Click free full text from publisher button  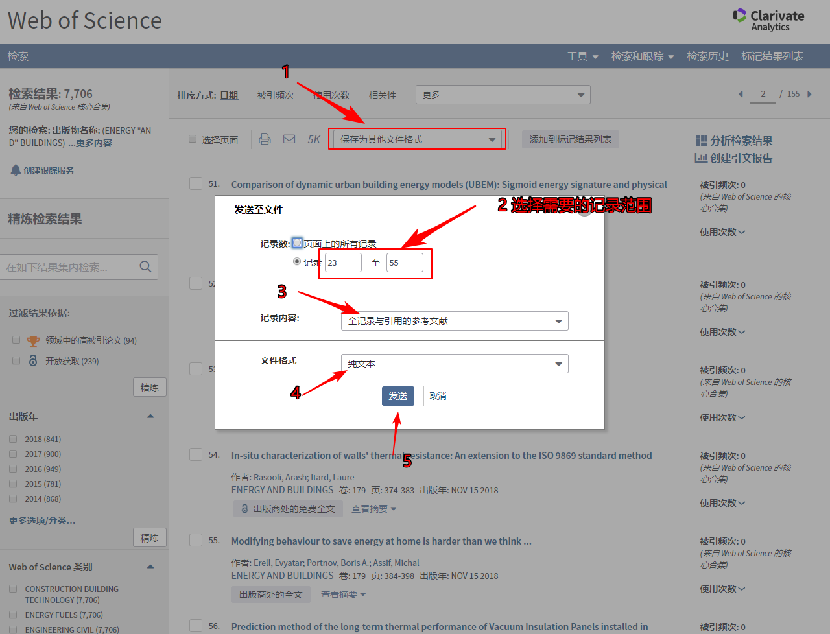click(287, 509)
